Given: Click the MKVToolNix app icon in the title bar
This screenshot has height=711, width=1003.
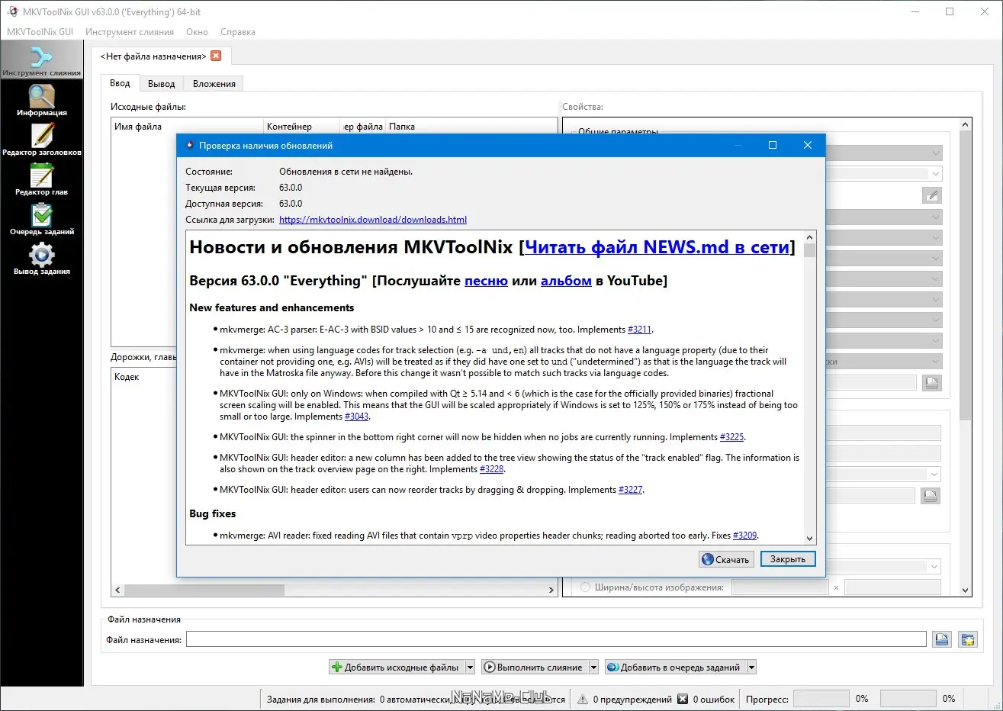Looking at the screenshot, I should (x=12, y=11).
